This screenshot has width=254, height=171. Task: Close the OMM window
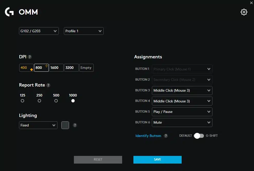tap(251, 3)
